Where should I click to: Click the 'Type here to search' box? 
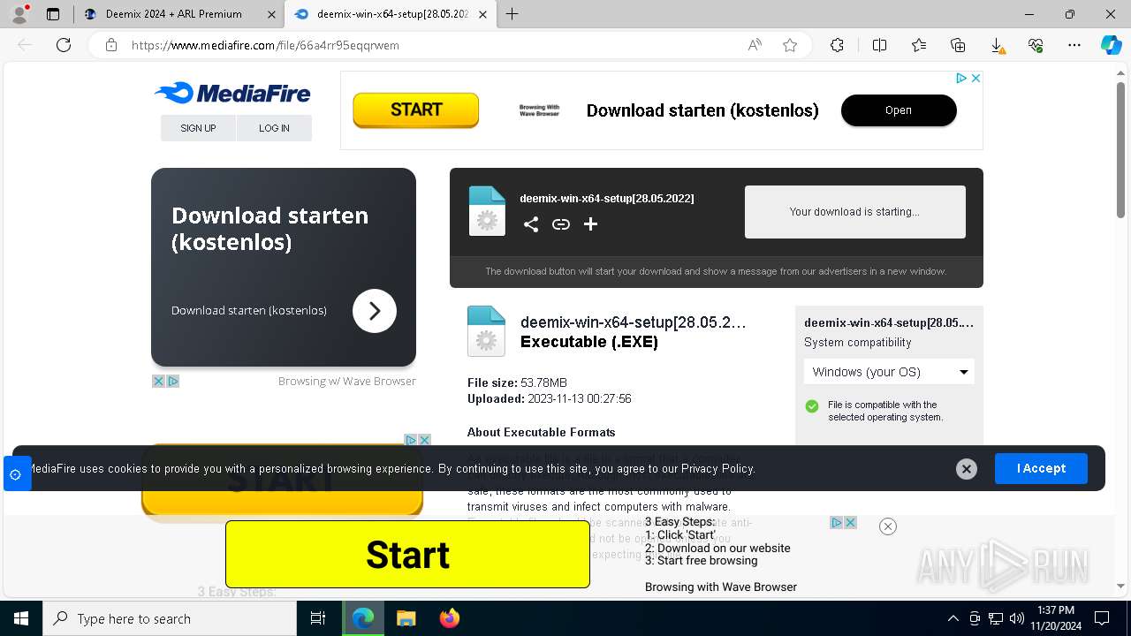pyautogui.click(x=170, y=618)
